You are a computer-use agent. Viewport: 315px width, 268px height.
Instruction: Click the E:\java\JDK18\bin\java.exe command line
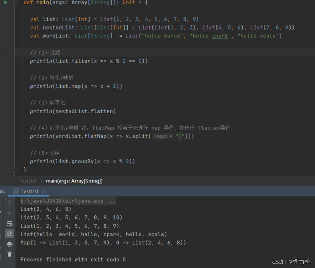click(x=68, y=201)
